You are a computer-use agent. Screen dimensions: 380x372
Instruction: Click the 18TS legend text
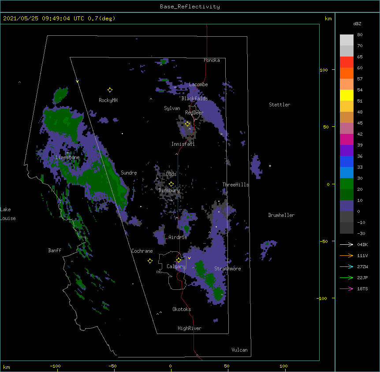[x=362, y=288]
